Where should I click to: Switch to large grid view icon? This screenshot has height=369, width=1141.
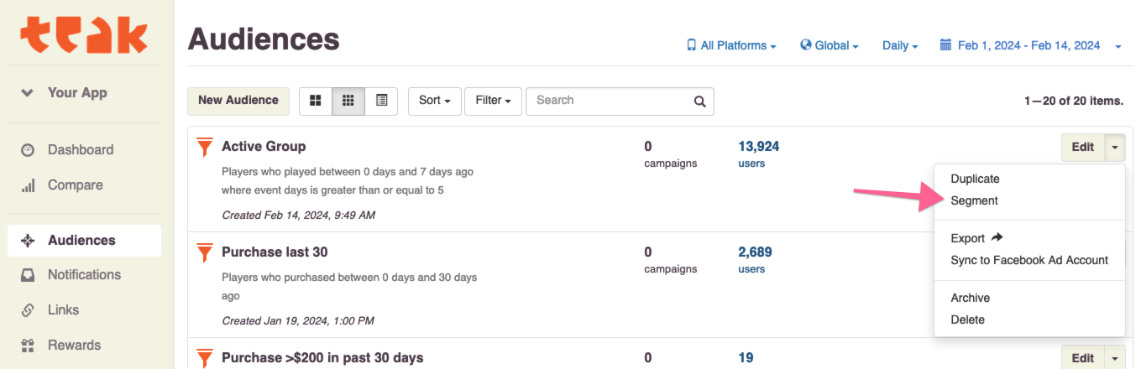[316, 101]
